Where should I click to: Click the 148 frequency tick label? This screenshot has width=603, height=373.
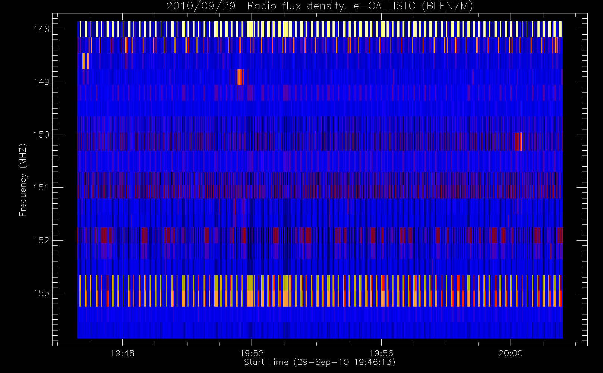click(x=41, y=29)
